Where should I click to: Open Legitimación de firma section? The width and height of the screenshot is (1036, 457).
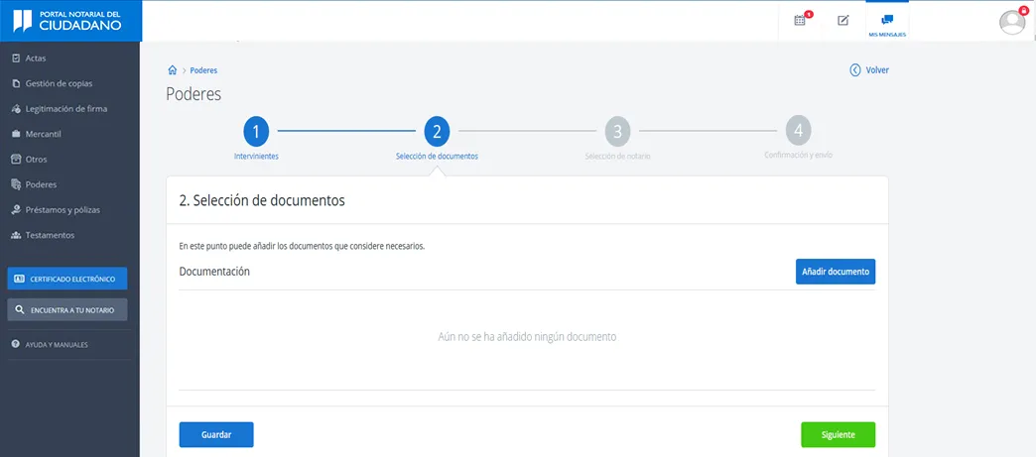(x=65, y=109)
